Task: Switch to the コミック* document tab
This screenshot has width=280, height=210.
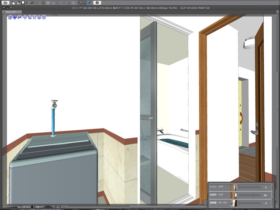Action: click(x=12, y=12)
